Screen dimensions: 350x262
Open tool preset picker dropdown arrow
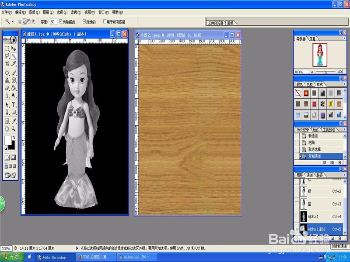13,21
